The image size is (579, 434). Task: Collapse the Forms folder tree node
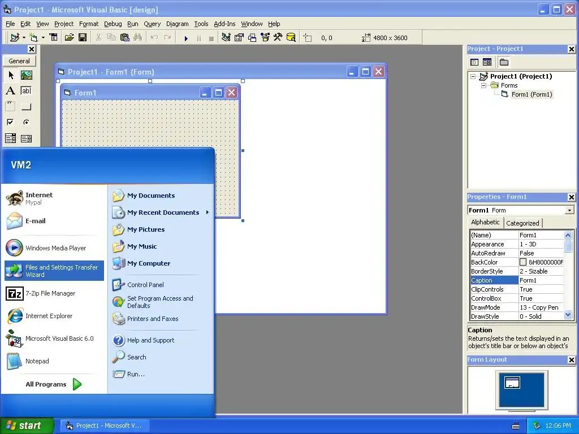[484, 86]
